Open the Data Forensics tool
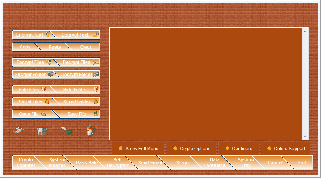 [215, 162]
